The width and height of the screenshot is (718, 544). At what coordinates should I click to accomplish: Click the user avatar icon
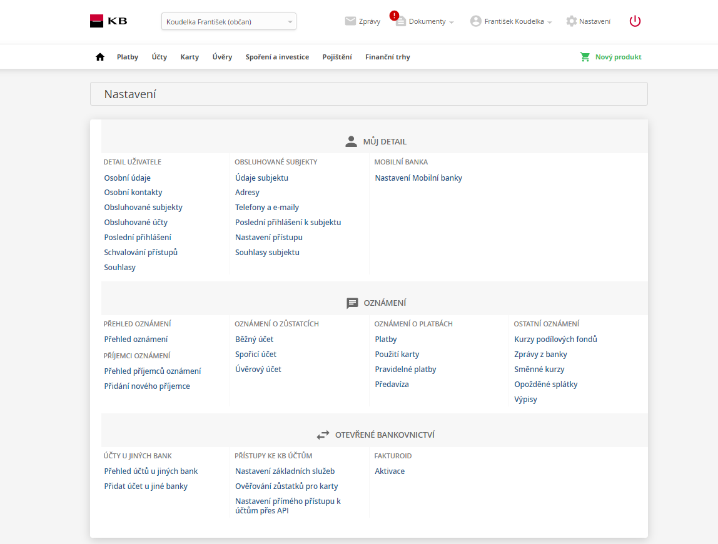coord(476,21)
